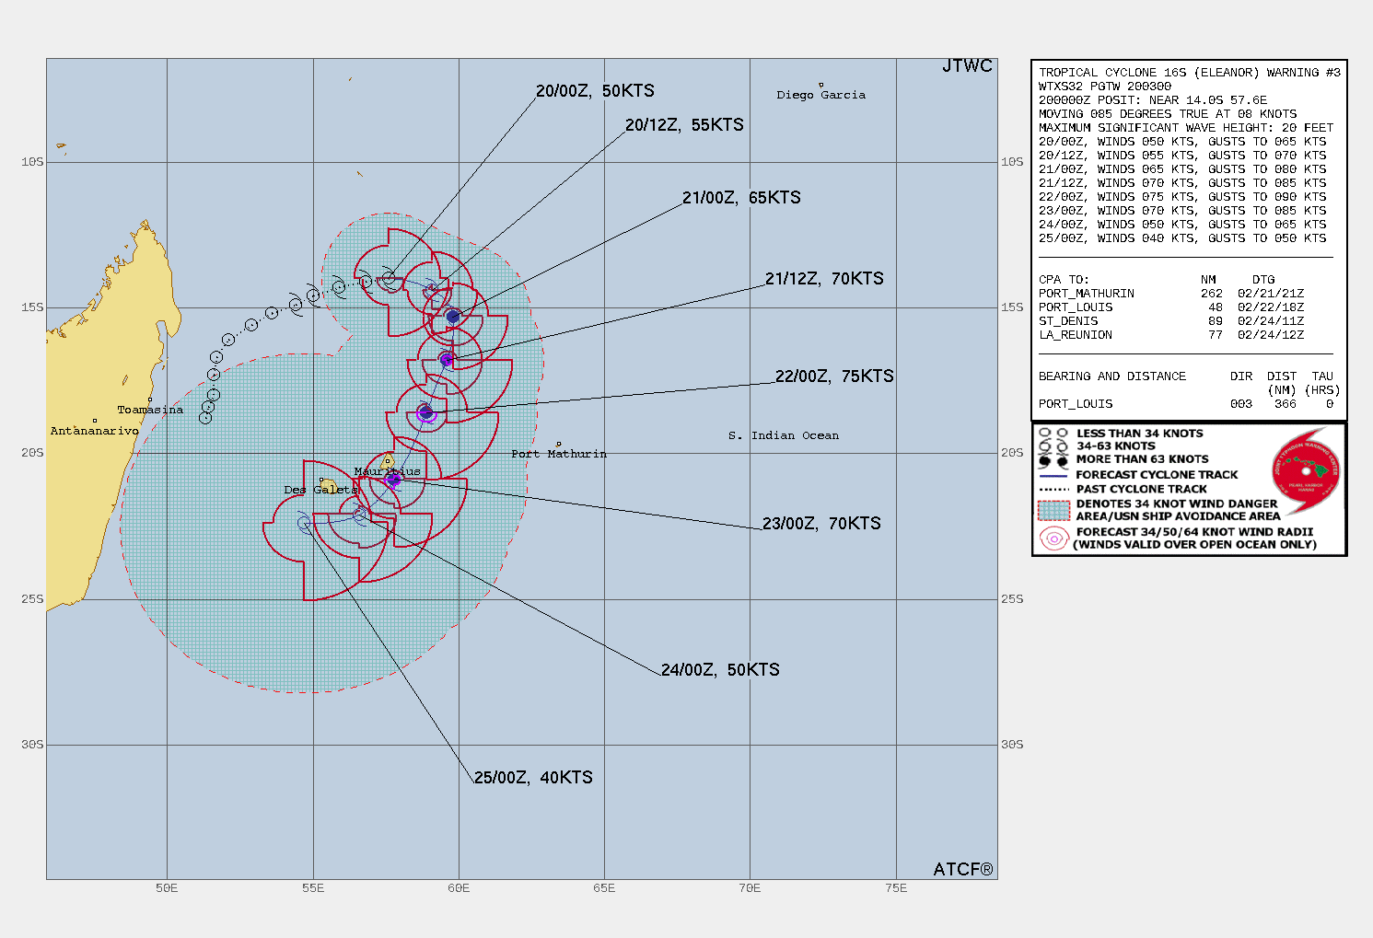Click the 75E longitude axis label

pos(896,888)
